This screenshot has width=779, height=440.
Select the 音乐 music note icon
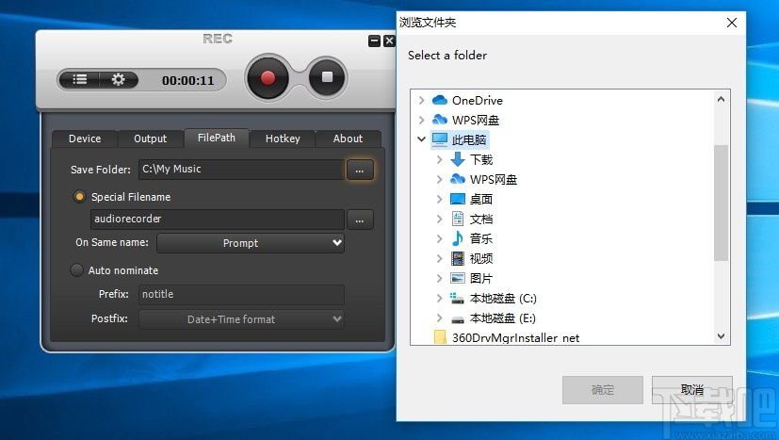pos(458,238)
